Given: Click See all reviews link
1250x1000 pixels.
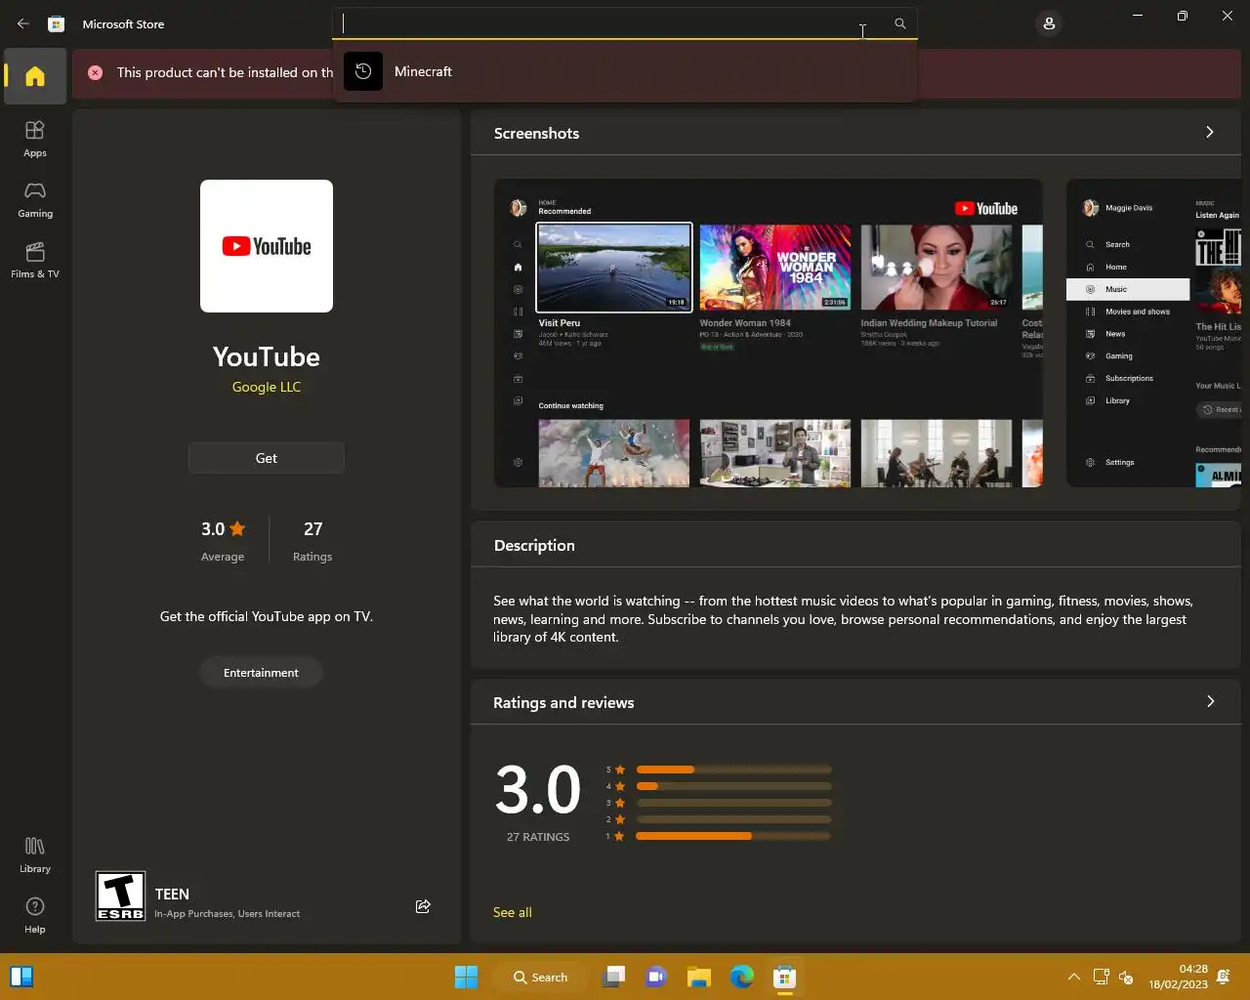Looking at the screenshot, I should 513,912.
